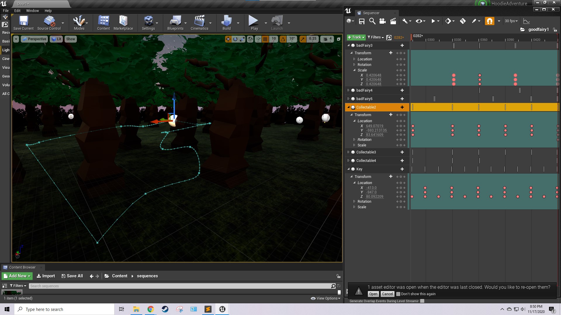Click the Save All button
The image size is (561, 315).
tap(72, 276)
